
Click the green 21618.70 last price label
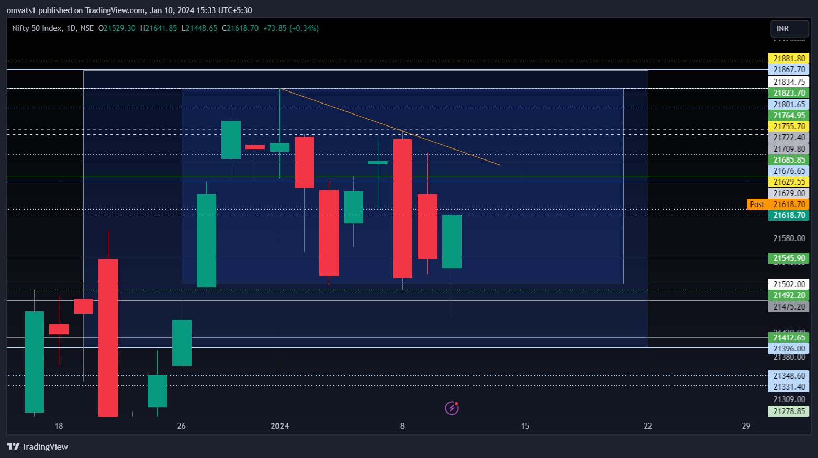[x=789, y=215]
